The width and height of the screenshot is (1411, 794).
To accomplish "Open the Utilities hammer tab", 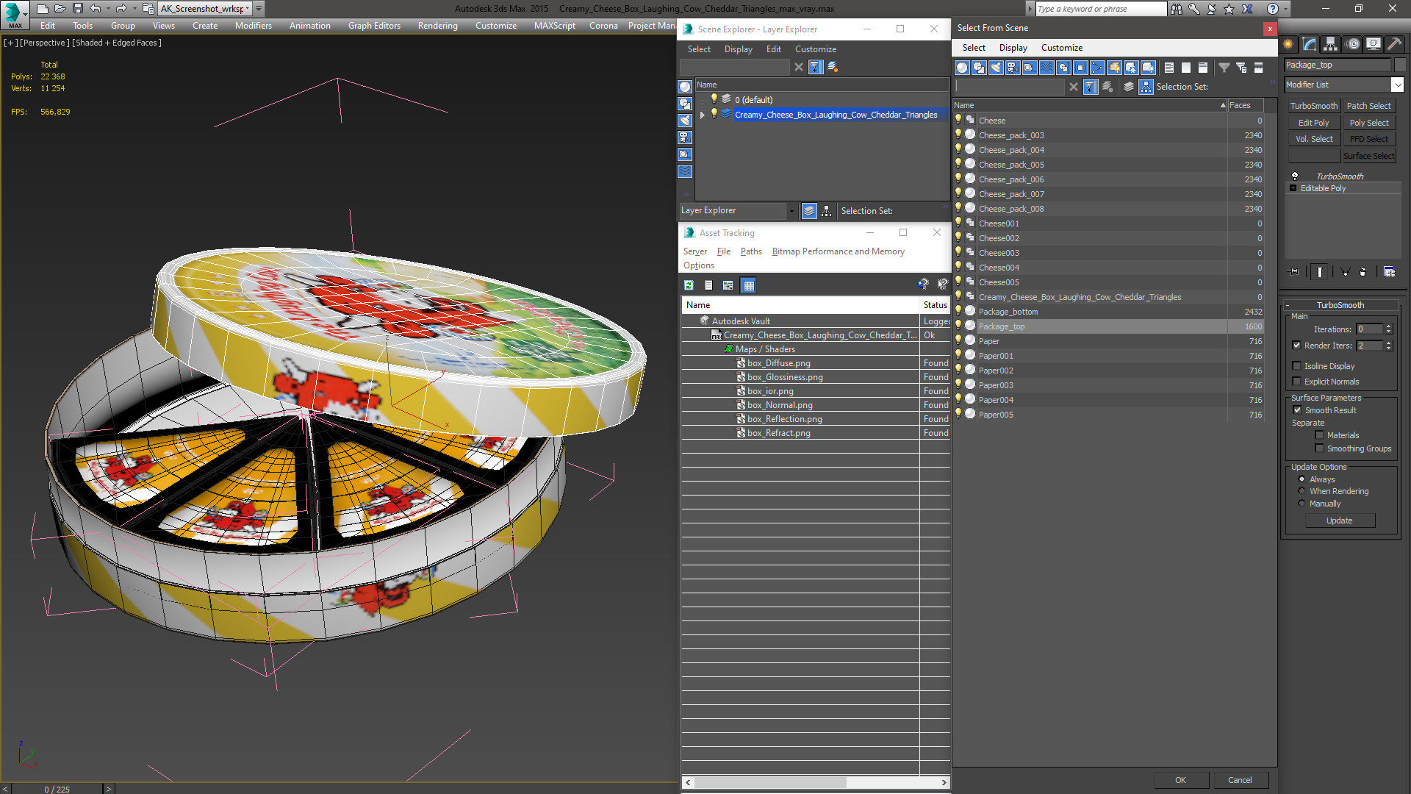I will [1394, 44].
